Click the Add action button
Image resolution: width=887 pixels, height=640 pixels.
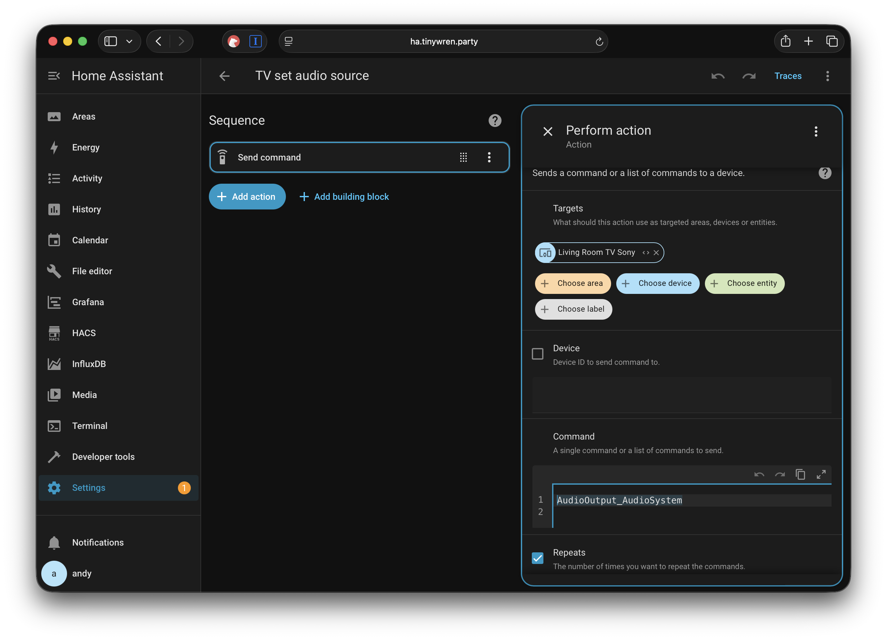pyautogui.click(x=247, y=196)
